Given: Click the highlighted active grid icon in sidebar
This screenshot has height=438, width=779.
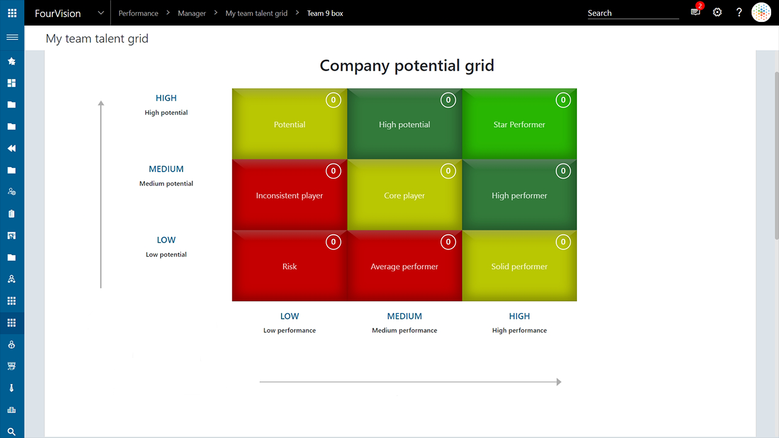Looking at the screenshot, I should (x=12, y=323).
